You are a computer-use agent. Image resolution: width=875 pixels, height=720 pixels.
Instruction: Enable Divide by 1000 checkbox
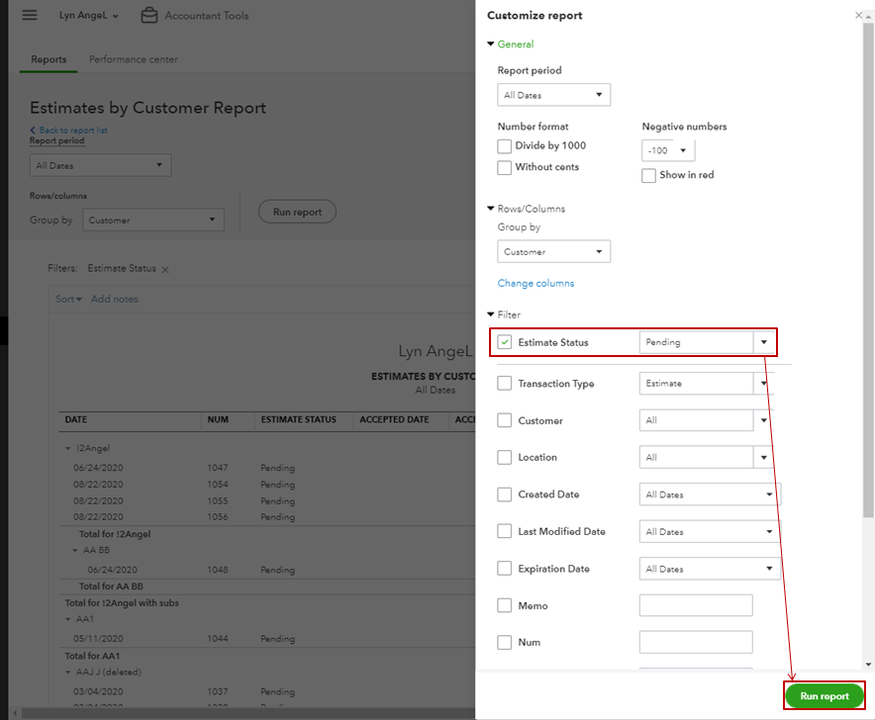coord(504,146)
